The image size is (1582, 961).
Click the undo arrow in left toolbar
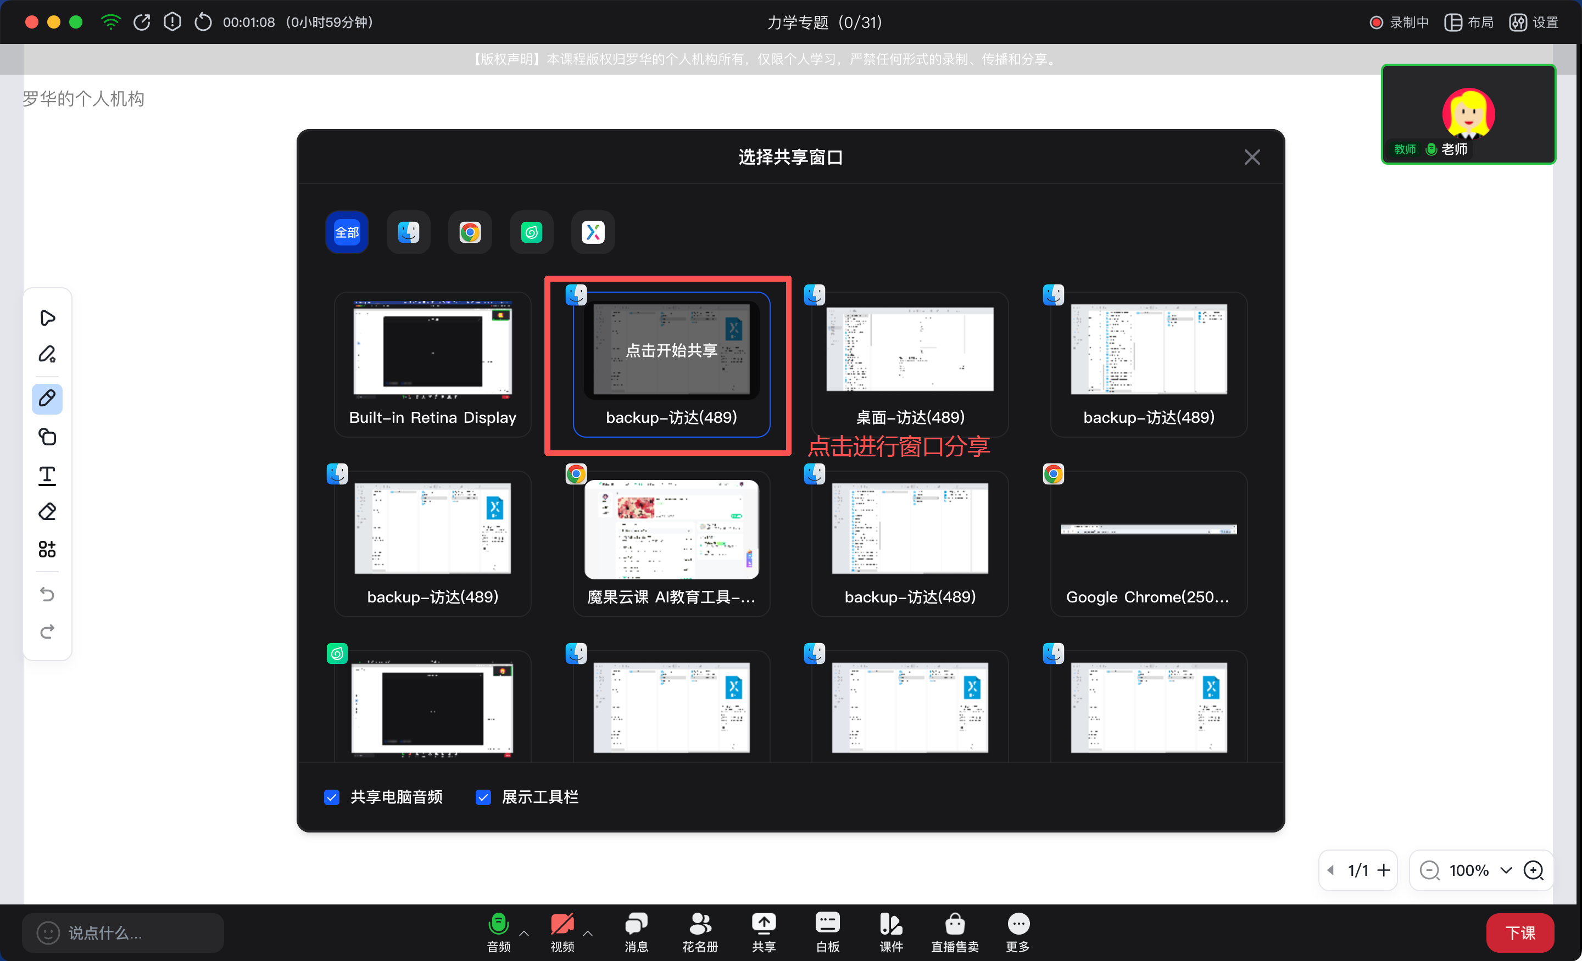coord(47,594)
